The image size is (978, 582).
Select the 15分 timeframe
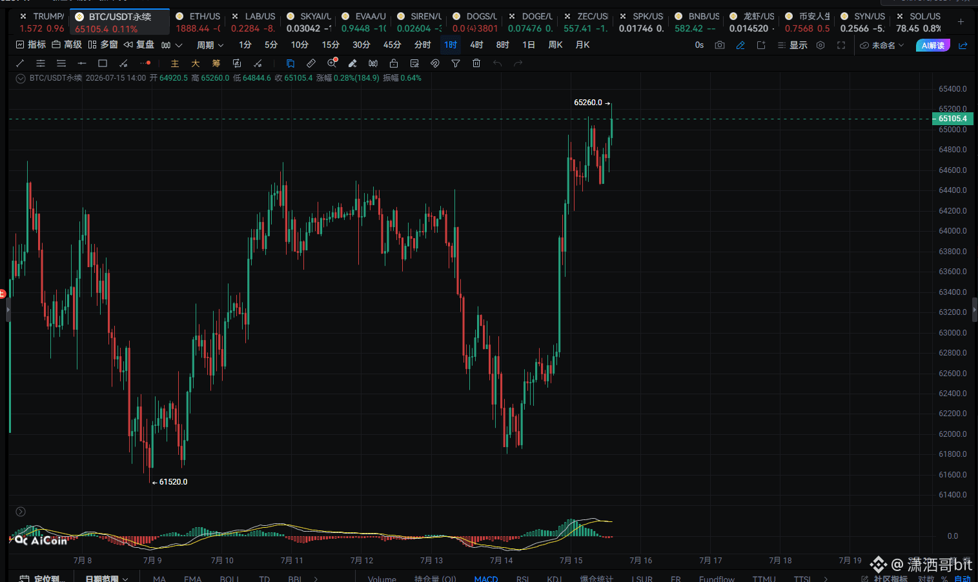[331, 45]
